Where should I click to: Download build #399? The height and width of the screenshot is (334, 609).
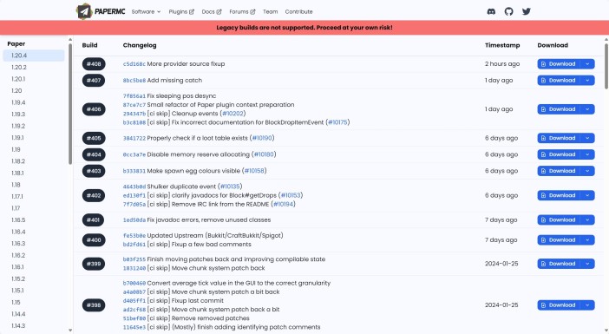click(x=559, y=264)
